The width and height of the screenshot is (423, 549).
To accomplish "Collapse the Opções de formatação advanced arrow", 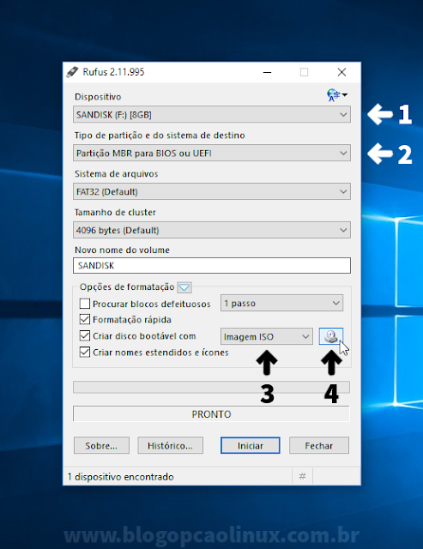I will (x=184, y=287).
